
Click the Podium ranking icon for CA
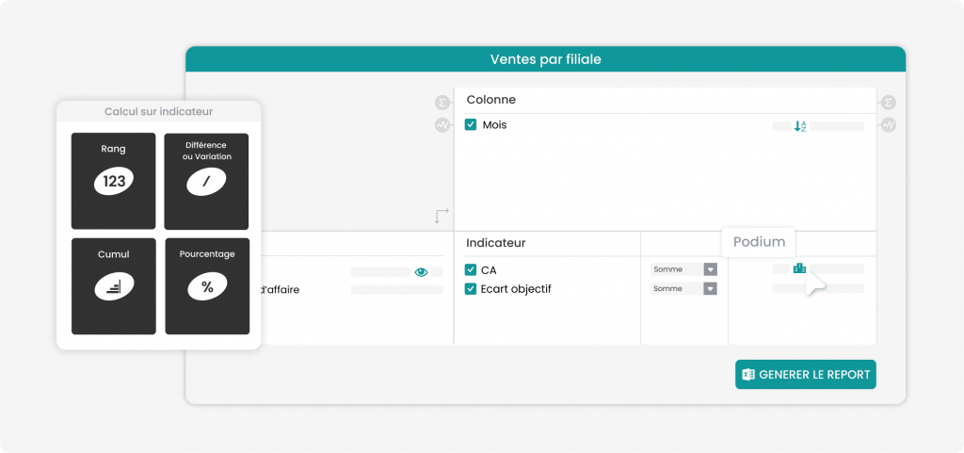tap(799, 268)
